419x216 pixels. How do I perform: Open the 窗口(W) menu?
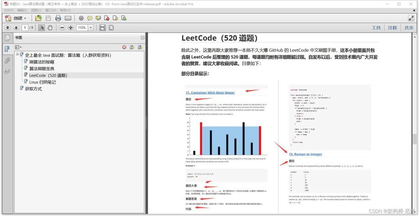coord(51,10)
